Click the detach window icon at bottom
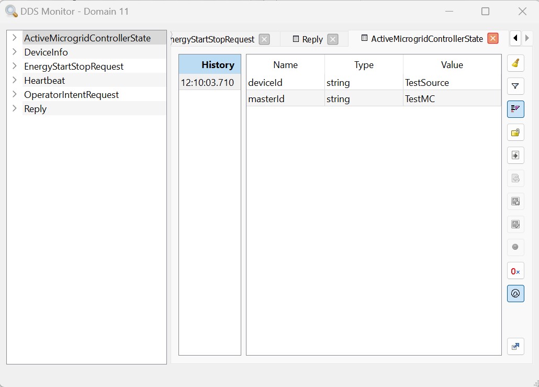Image resolution: width=539 pixels, height=387 pixels. pos(515,346)
